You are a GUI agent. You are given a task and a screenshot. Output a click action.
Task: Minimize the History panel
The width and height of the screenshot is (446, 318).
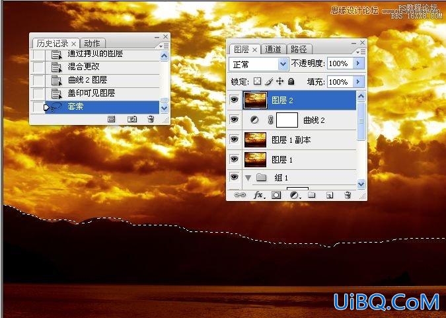pos(157,37)
